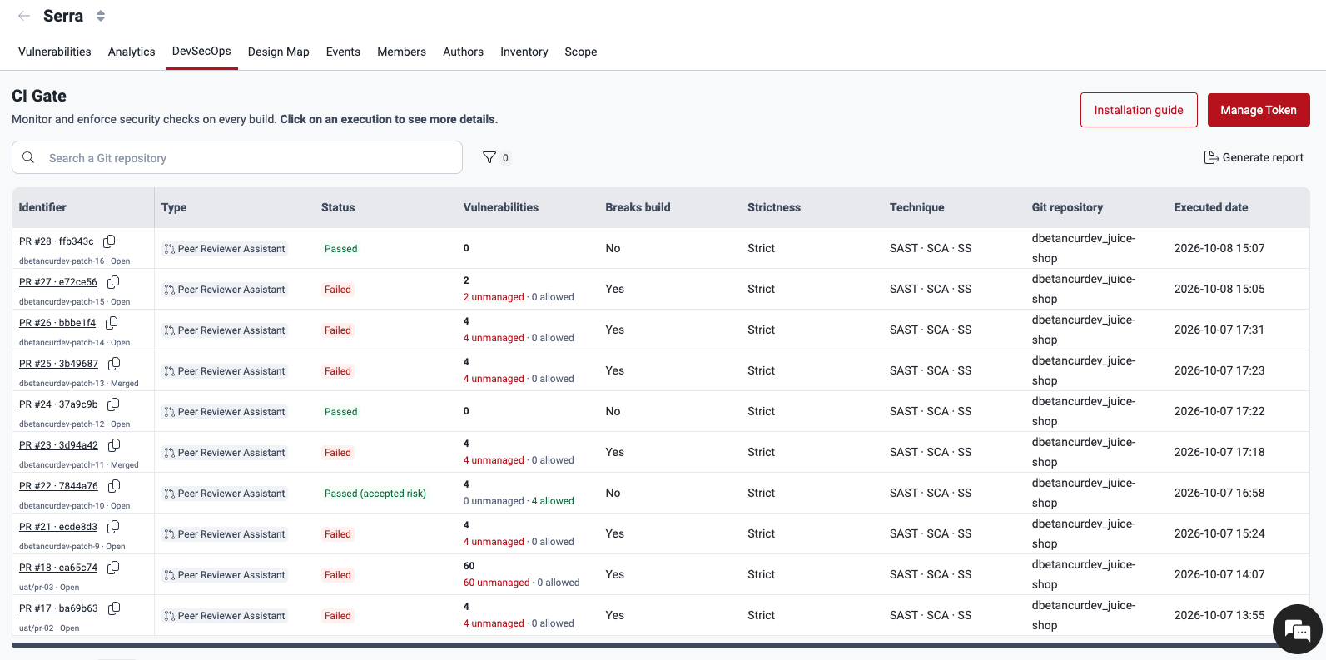Copy identifier for PR #23 3d94a42
The height and width of the screenshot is (660, 1326).
click(114, 445)
